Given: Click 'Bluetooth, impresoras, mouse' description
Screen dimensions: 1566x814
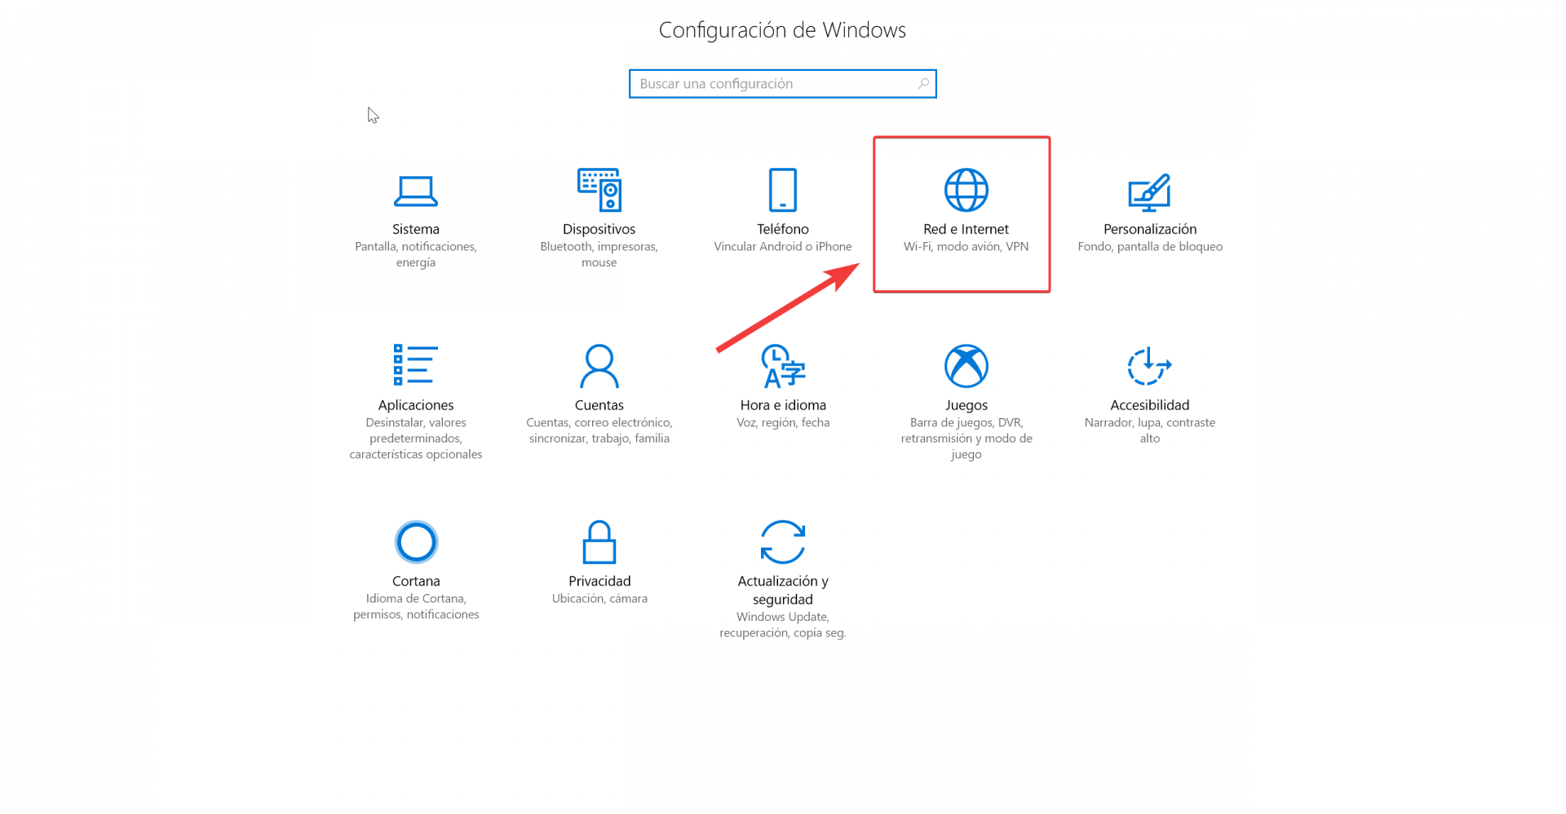Looking at the screenshot, I should (x=599, y=254).
